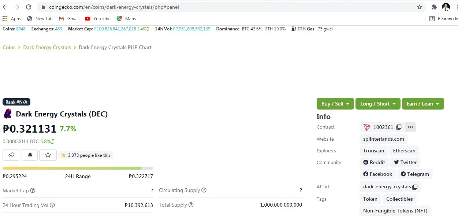Open the Reddit community link

(374, 162)
